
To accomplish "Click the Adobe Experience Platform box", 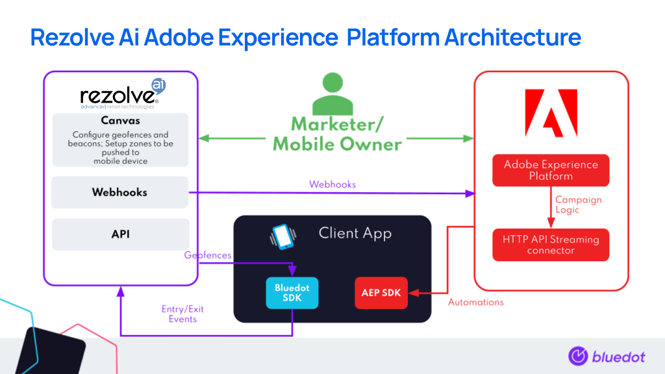I will (551, 169).
